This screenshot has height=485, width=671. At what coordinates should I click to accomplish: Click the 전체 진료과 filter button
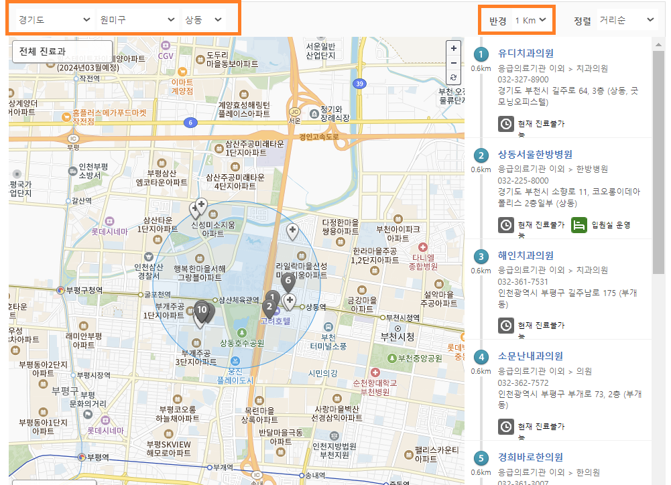62,52
